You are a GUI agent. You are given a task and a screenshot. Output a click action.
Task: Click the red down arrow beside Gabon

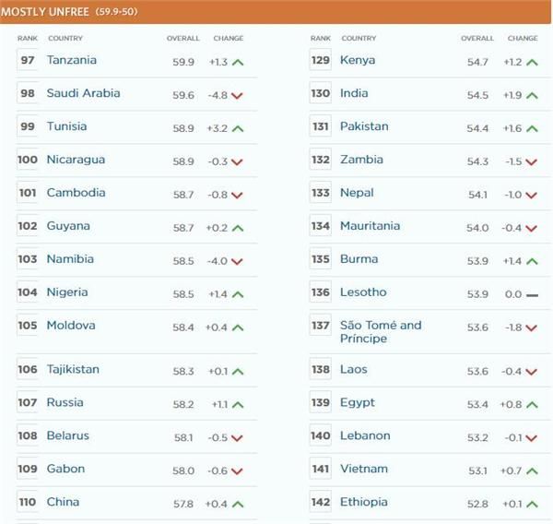tap(238, 471)
